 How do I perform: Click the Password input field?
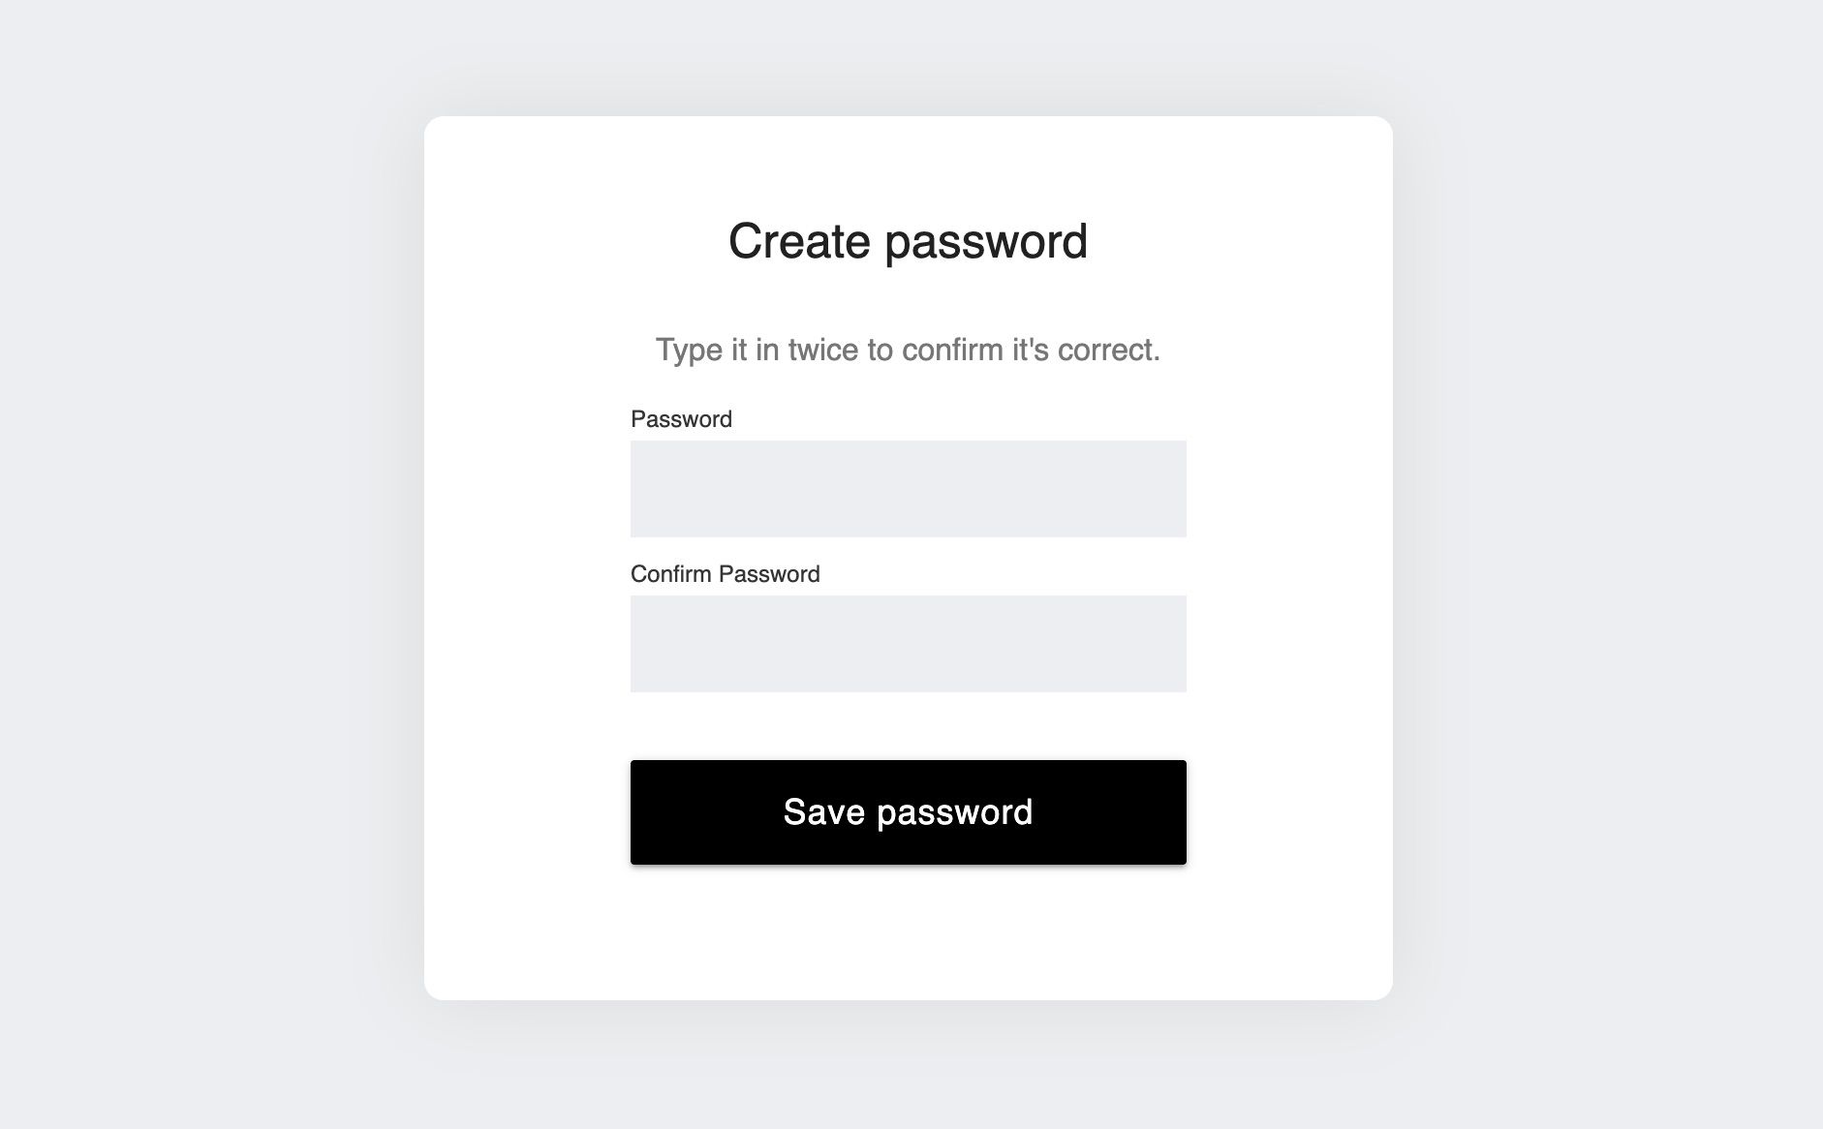click(908, 489)
